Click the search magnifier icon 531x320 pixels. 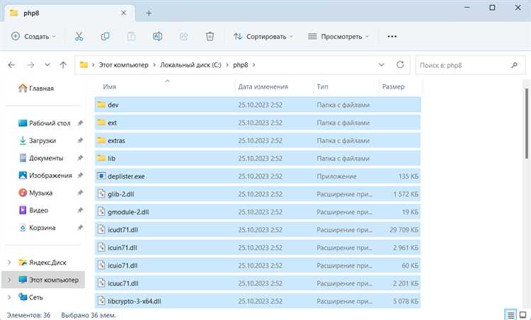(x=514, y=65)
